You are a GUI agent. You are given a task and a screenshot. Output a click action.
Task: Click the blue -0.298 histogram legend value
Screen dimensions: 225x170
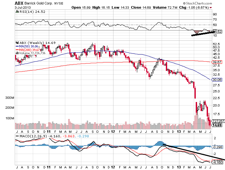click(x=83, y=136)
